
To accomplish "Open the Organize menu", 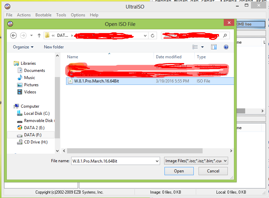I will (23, 47).
